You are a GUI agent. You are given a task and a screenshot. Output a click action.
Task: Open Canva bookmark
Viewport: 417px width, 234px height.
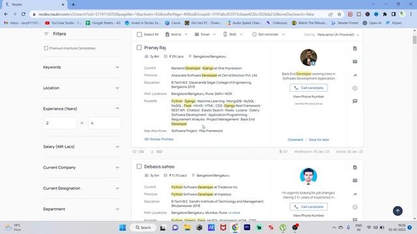pyautogui.click(x=173, y=23)
